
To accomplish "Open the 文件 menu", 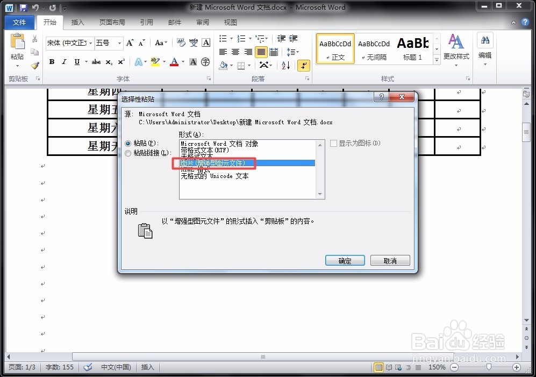I will tap(19, 22).
